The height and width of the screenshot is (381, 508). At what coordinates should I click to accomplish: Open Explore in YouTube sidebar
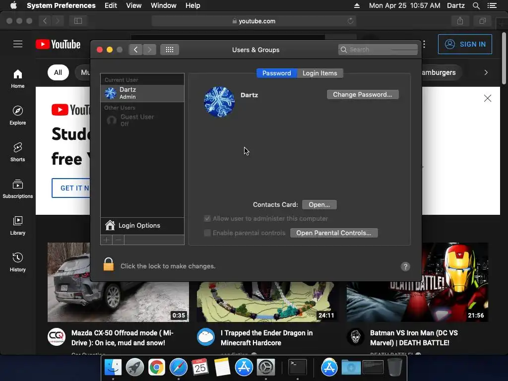coord(17,115)
